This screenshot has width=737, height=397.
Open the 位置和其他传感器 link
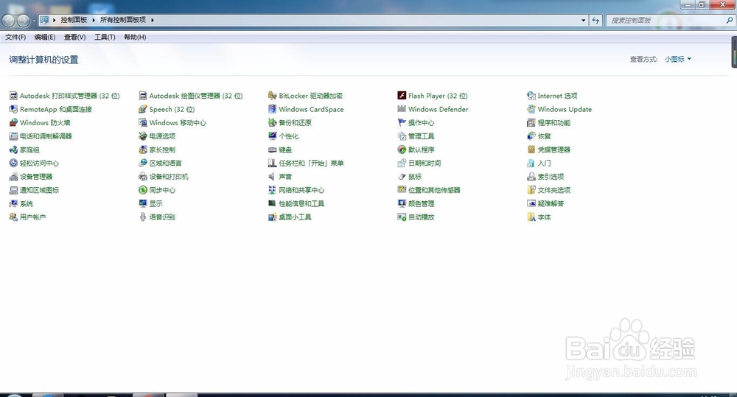434,190
